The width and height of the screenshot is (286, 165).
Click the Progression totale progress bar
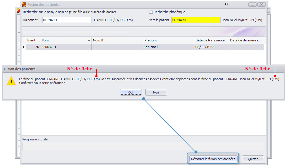click(x=143, y=146)
